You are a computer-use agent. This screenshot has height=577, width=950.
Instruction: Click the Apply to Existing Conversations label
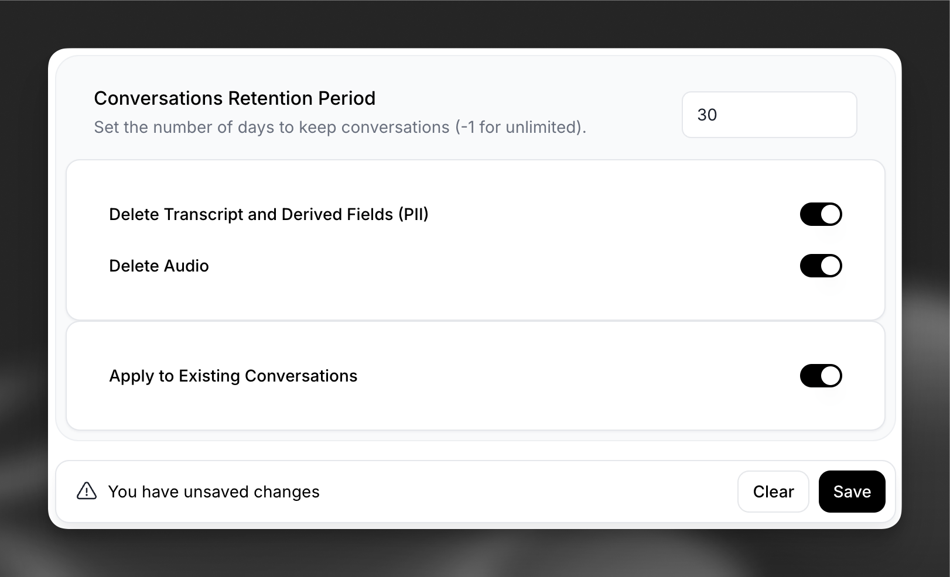point(233,376)
